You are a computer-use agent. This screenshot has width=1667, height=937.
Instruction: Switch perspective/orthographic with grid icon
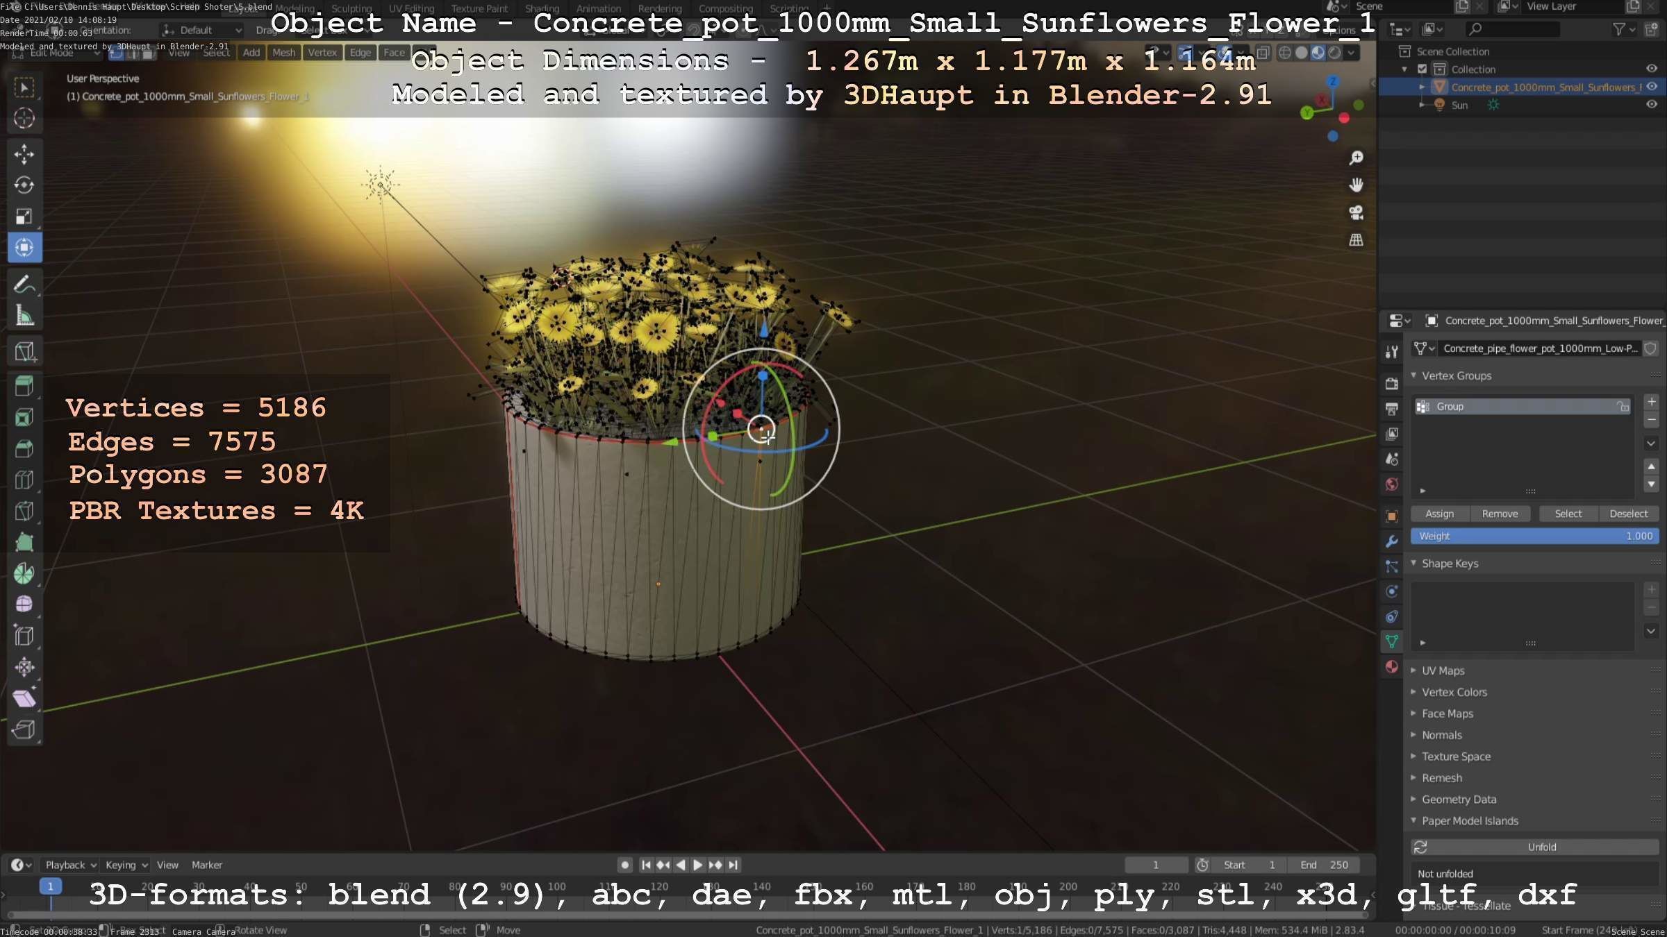[1356, 240]
